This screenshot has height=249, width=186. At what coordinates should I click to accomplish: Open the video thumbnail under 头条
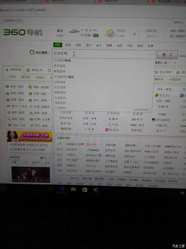(x=31, y=175)
